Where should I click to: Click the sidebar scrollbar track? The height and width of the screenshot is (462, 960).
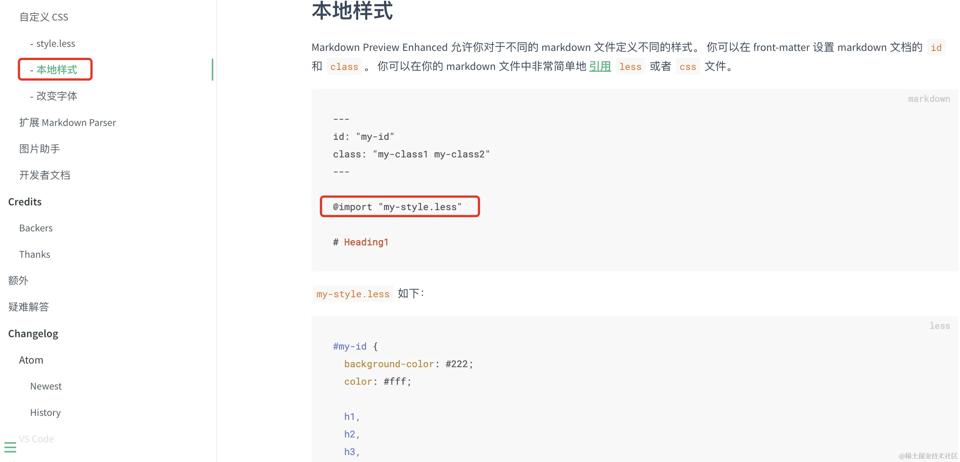pyautogui.click(x=213, y=69)
